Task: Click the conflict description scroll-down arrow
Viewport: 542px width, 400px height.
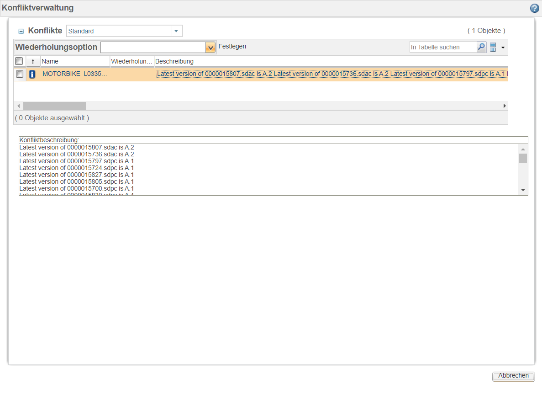Action: 523,190
